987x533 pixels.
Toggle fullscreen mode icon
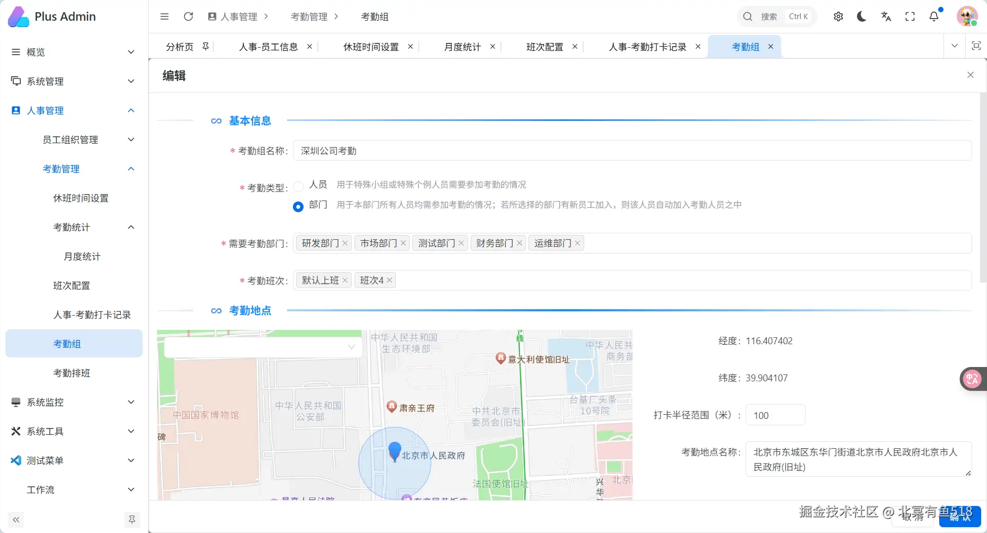coord(910,16)
